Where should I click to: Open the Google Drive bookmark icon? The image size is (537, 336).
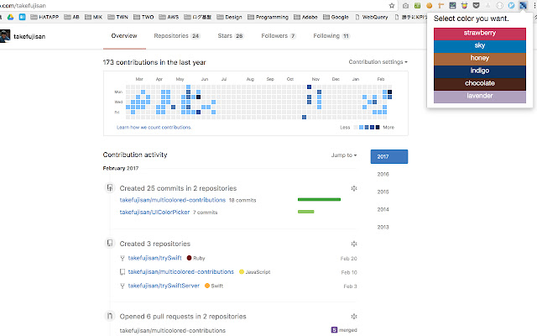(x=11, y=17)
